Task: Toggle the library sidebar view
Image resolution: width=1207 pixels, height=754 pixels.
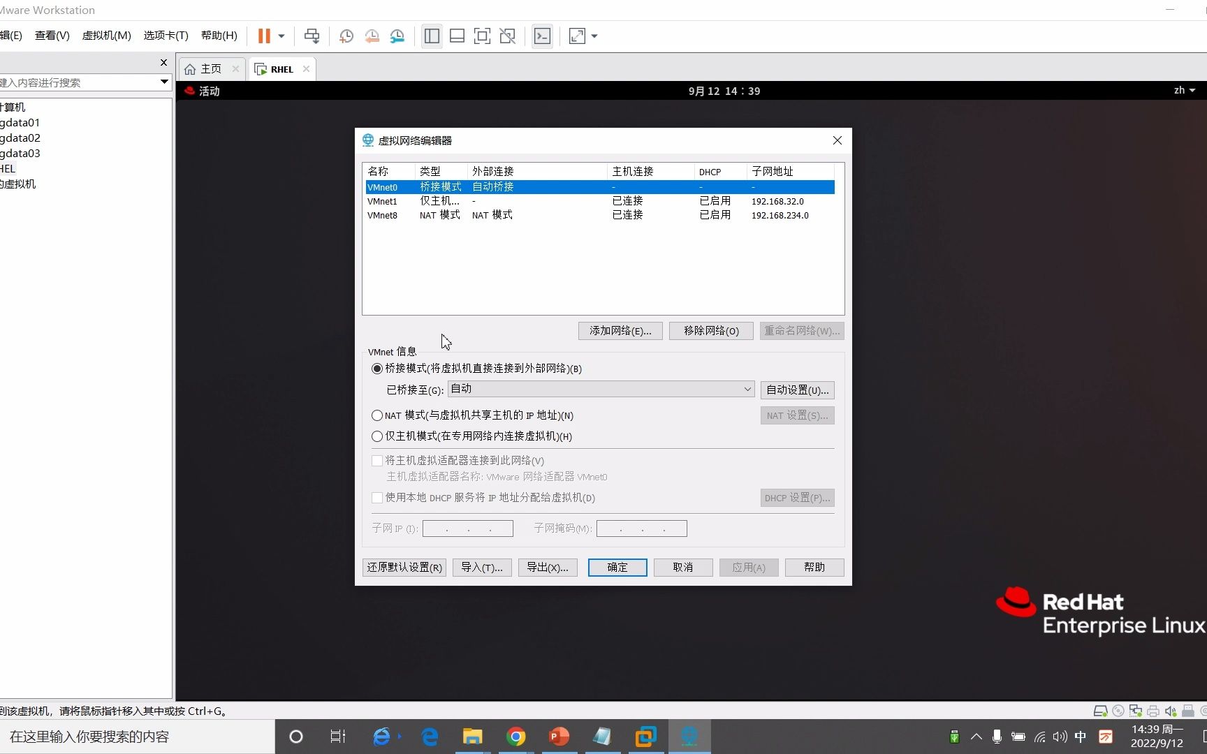Action: point(432,36)
